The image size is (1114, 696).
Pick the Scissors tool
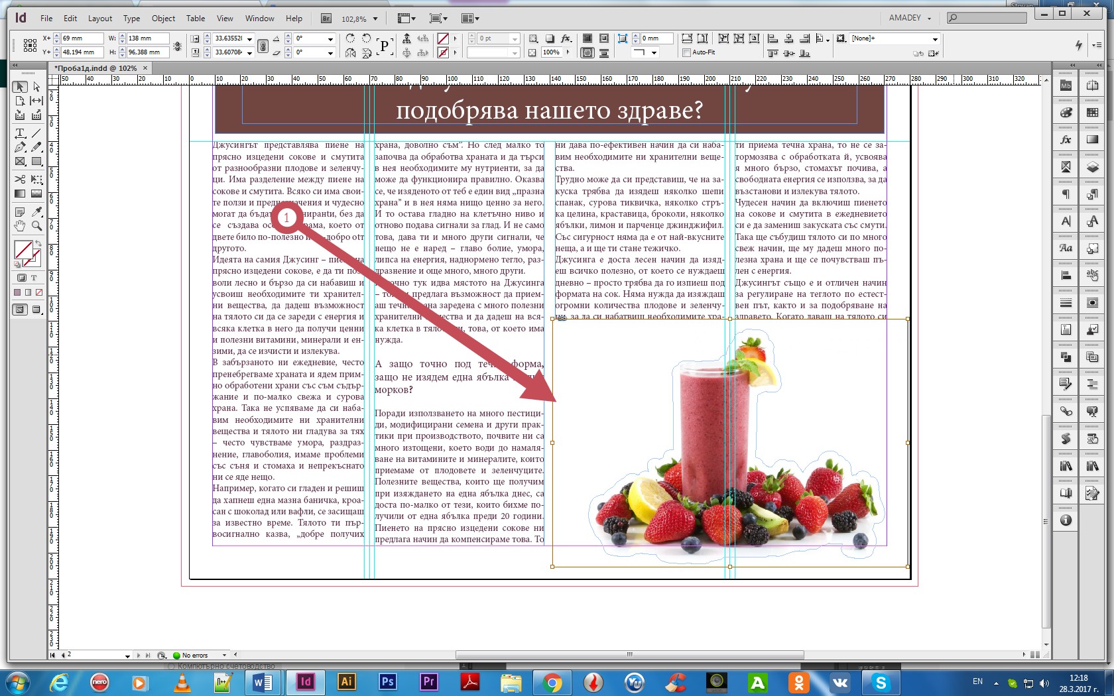[x=20, y=179]
